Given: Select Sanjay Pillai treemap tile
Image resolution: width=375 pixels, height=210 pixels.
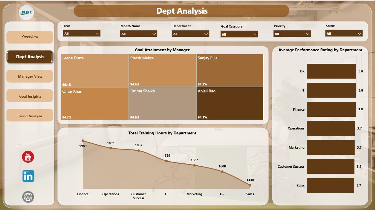Looking at the screenshot, I should (x=230, y=70).
